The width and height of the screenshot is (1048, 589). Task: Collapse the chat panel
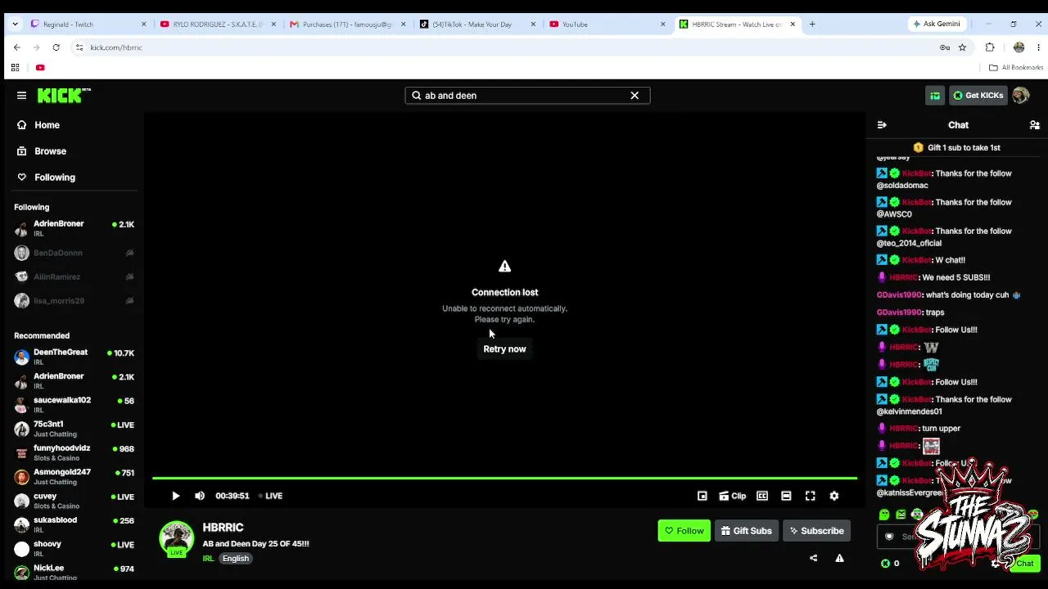click(882, 125)
